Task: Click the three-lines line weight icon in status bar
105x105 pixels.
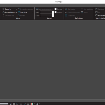Action: (x=28, y=104)
